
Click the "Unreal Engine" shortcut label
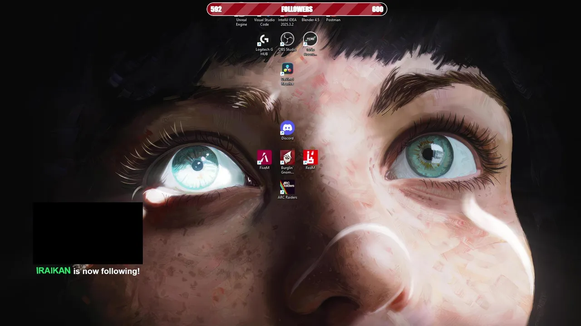pyautogui.click(x=241, y=22)
